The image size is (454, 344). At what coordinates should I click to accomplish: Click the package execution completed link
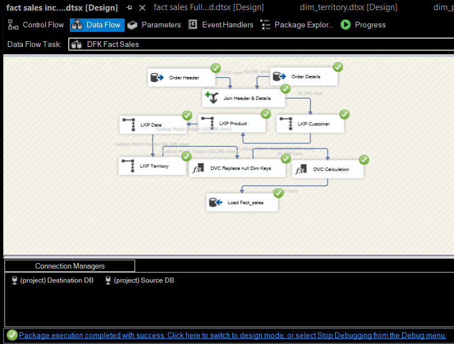232,335
